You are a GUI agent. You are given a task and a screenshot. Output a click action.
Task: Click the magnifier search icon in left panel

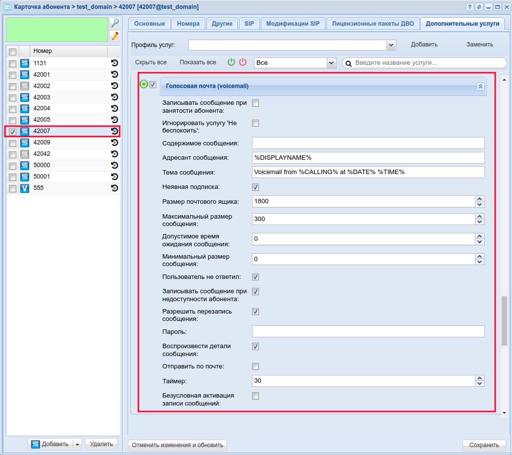pos(115,23)
